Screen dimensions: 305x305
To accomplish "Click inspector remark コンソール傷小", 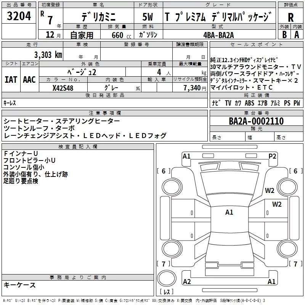I will coord(24,167).
